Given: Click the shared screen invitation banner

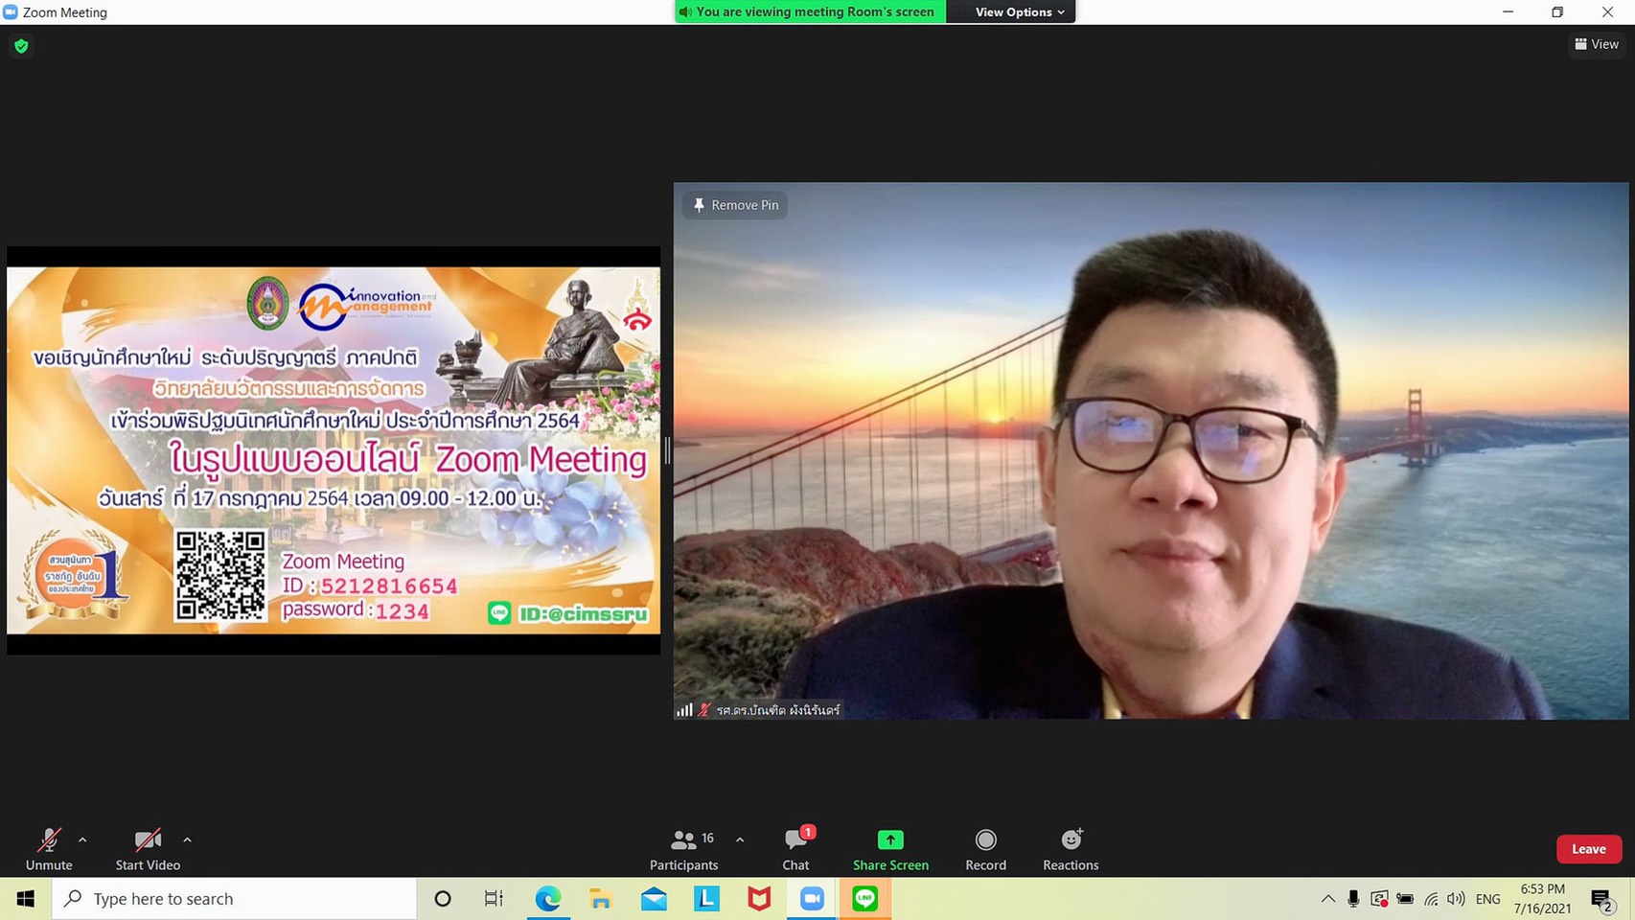Looking at the screenshot, I should coord(334,450).
